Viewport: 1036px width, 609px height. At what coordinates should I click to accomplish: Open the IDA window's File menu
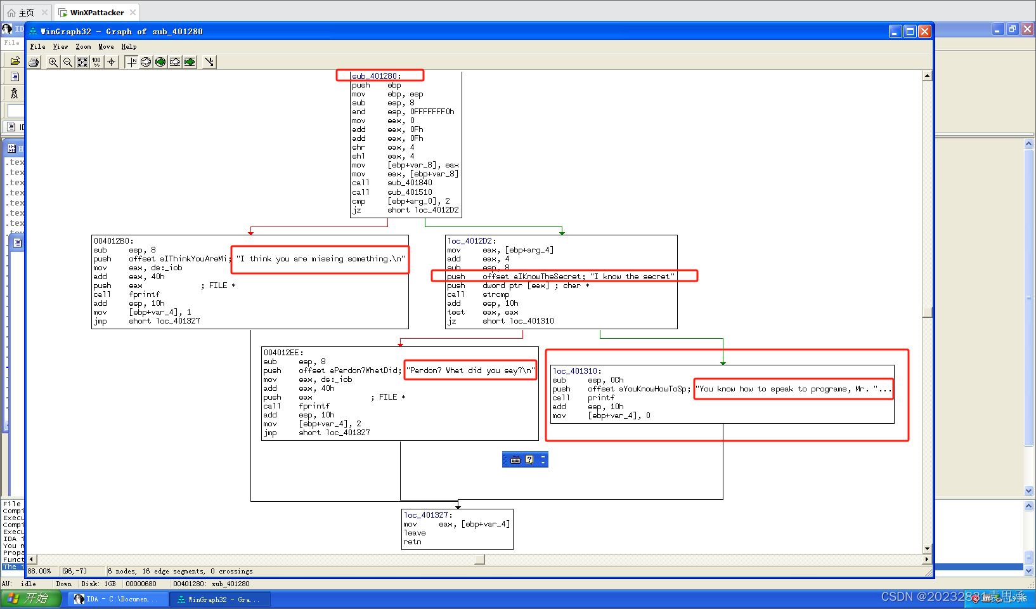pos(11,43)
